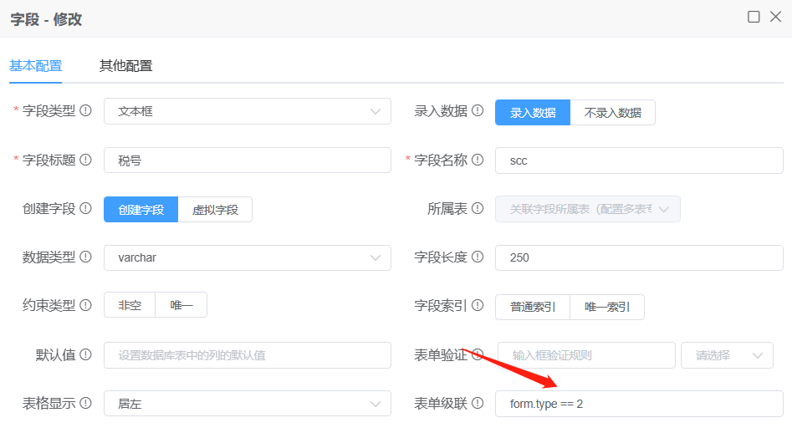792x438 pixels.
Task: Toggle the 非空 constraint option
Action: click(x=130, y=306)
